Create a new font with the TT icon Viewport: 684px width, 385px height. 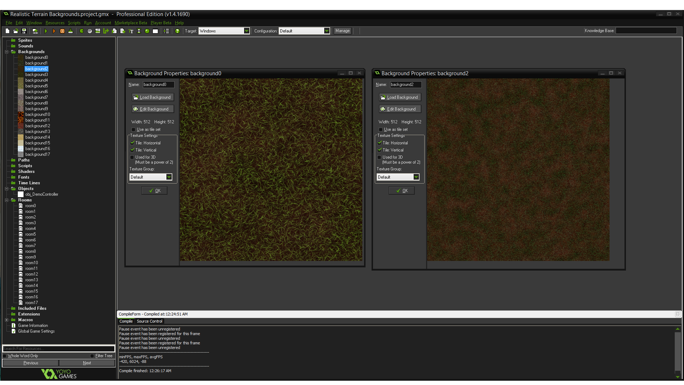pos(131,31)
